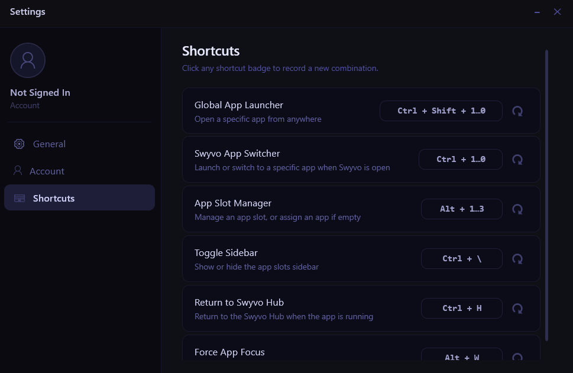Click the Alt + 1…3 shortcut badge
Screen dimensions: 573x373
coord(462,209)
